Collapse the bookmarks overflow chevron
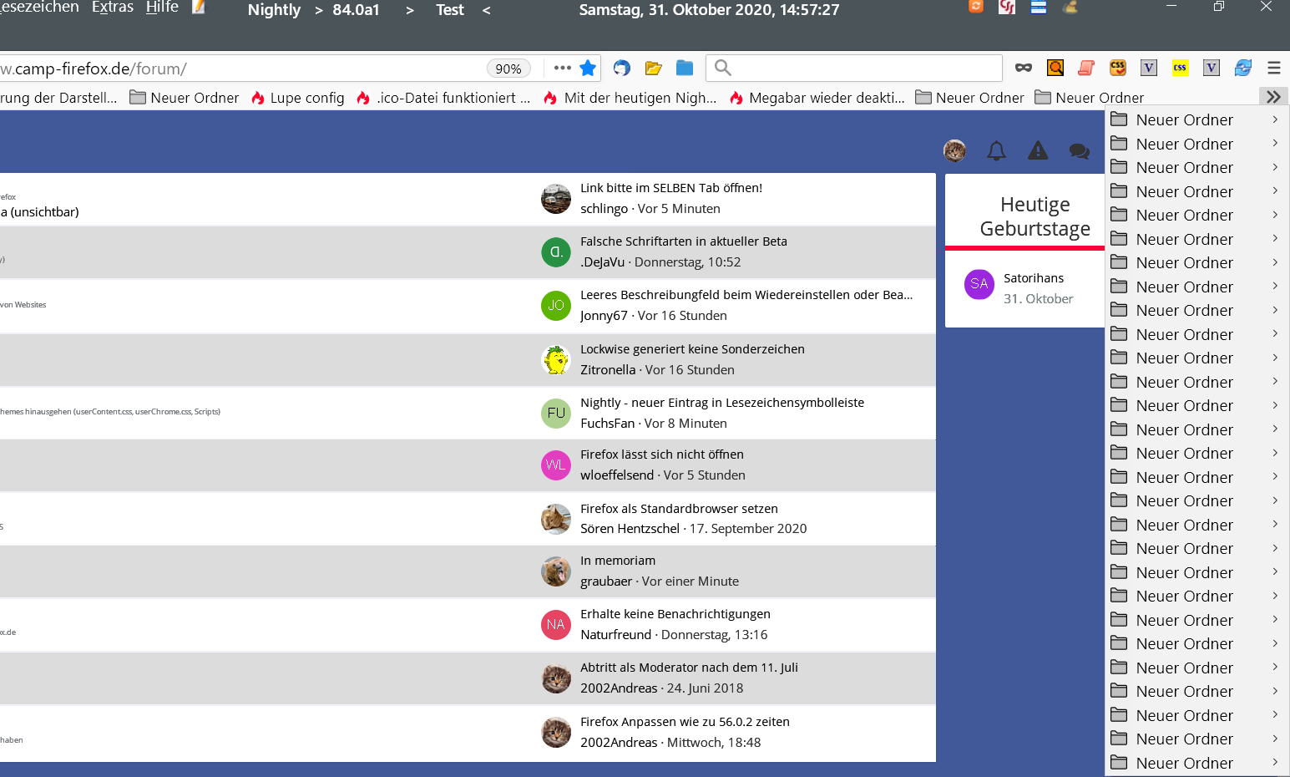 [1273, 97]
